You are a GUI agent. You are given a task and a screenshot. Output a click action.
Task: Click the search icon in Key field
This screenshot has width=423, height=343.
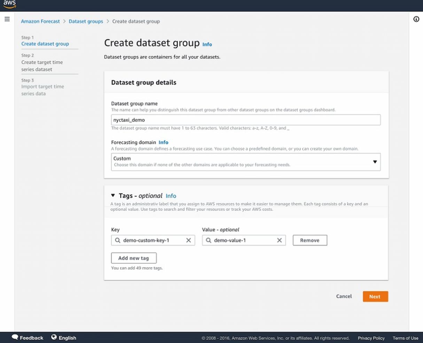click(x=118, y=240)
